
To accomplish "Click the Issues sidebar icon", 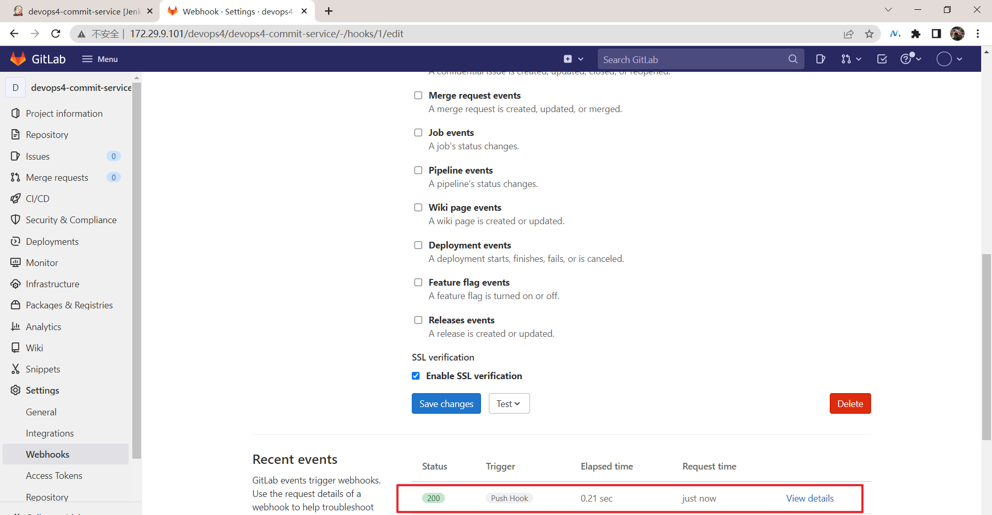I will tap(16, 156).
